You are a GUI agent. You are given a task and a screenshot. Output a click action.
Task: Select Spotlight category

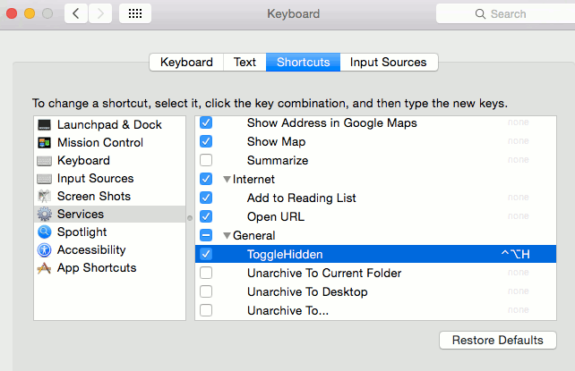pos(109,232)
